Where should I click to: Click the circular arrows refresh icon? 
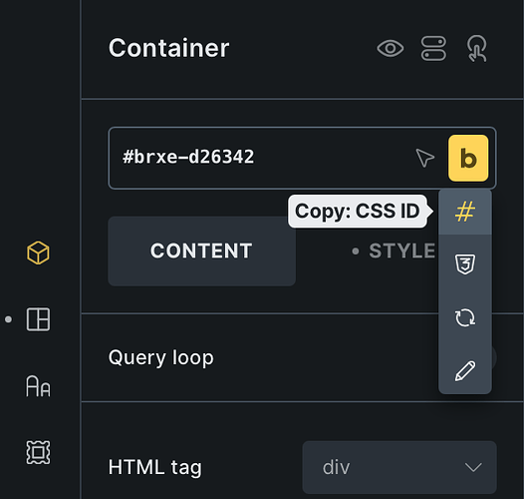(x=465, y=317)
